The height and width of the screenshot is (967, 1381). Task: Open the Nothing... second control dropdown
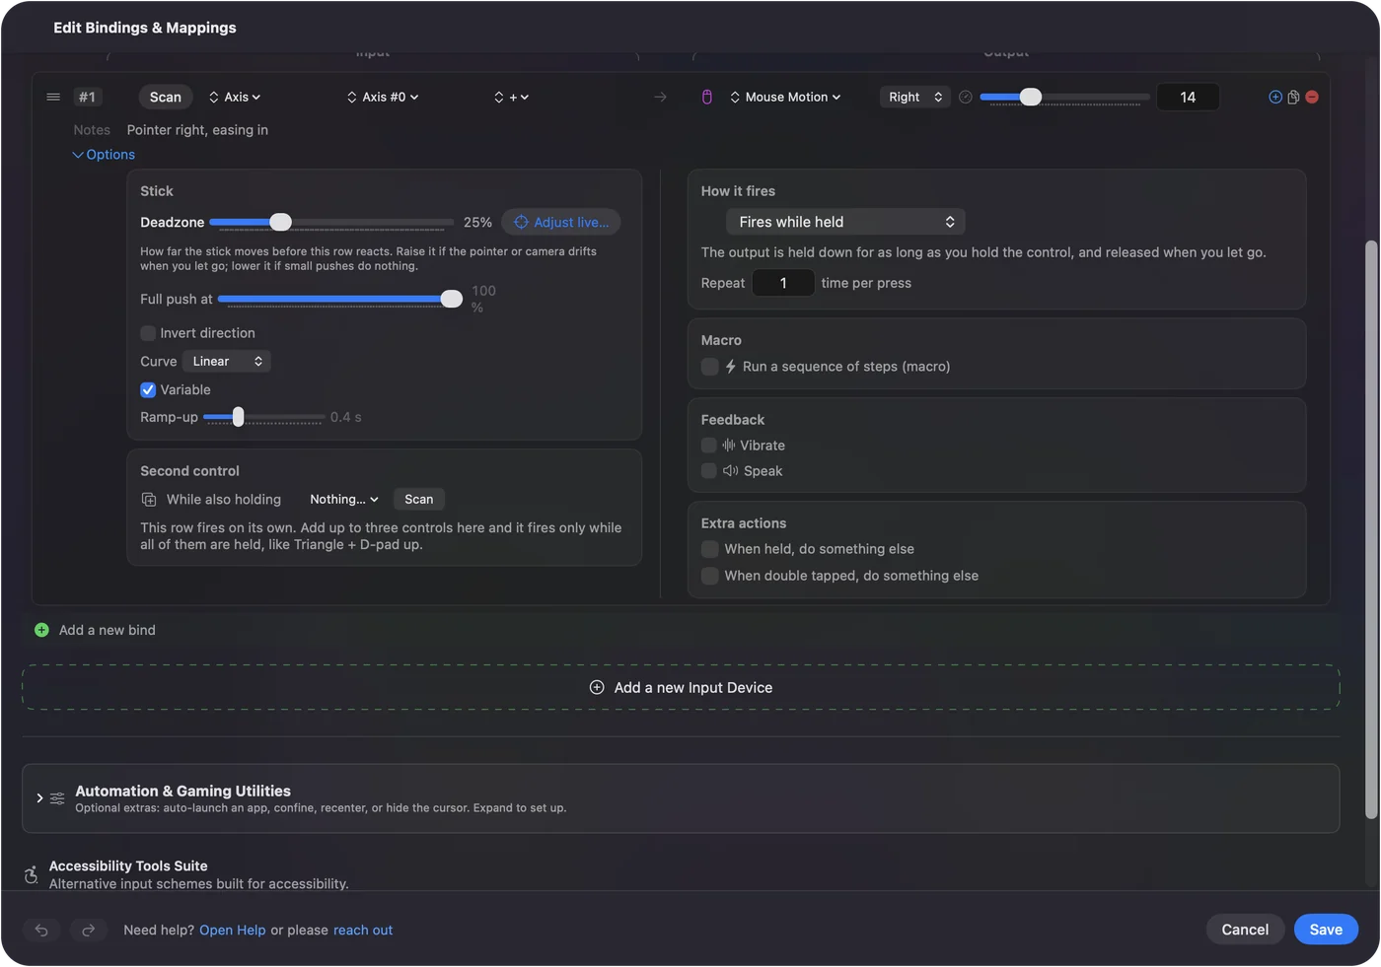point(344,500)
